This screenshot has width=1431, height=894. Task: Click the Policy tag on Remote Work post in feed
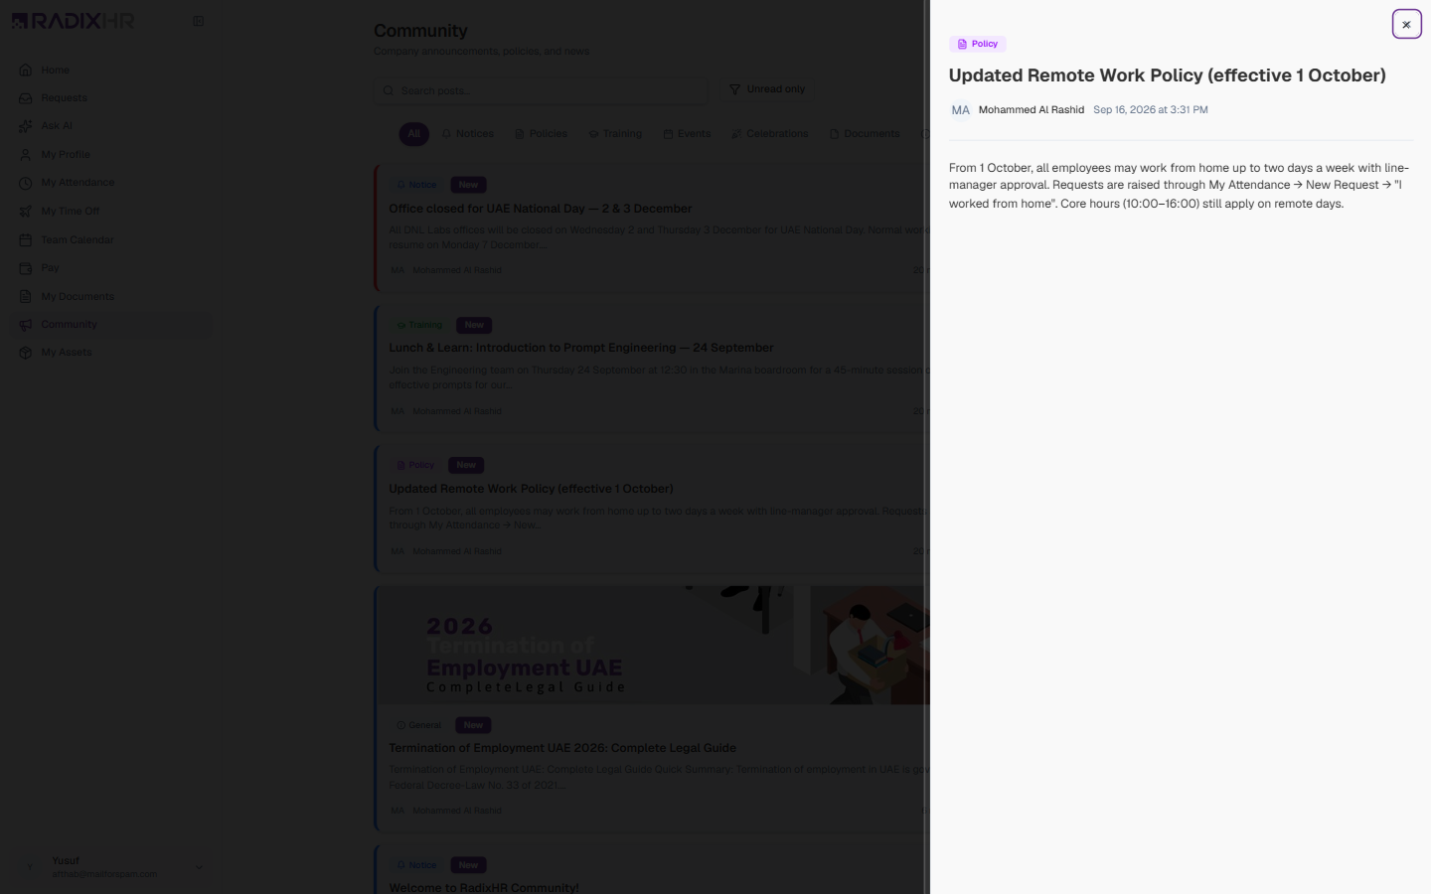(415, 465)
